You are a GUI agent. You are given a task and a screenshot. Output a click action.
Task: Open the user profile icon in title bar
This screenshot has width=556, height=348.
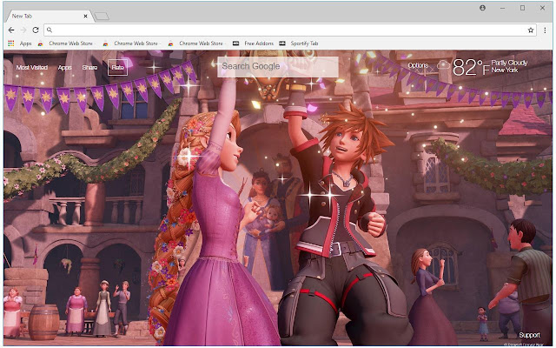coord(482,8)
